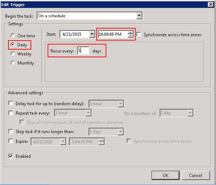
Task: Click the Expire time field 5:04:35 PM
Action: pyautogui.click(x=84, y=141)
